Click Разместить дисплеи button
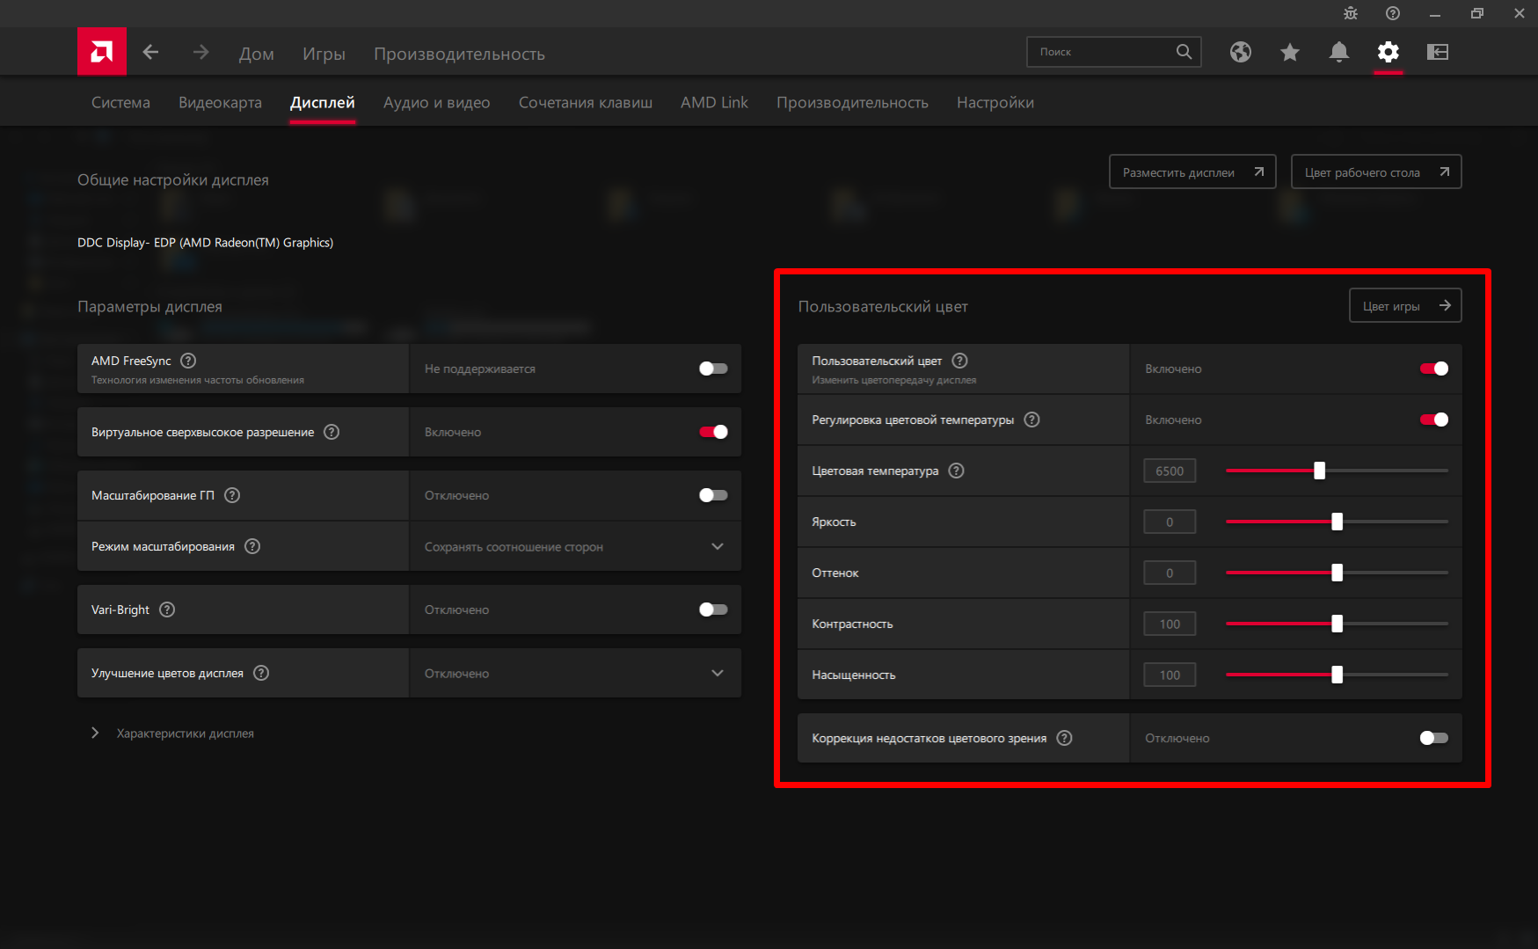 point(1192,172)
